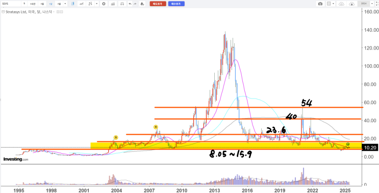Open the indicators icon
This screenshot has height=193, width=379.
[x=112, y=4]
